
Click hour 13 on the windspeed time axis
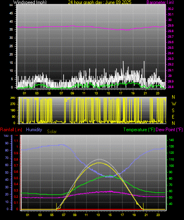[x=96, y=93]
